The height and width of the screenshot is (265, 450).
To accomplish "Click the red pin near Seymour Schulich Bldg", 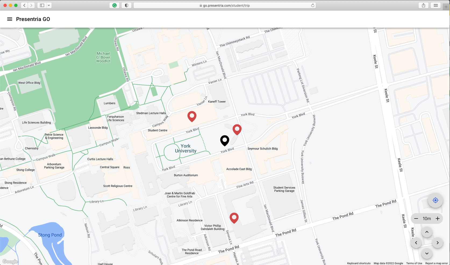I will (237, 130).
